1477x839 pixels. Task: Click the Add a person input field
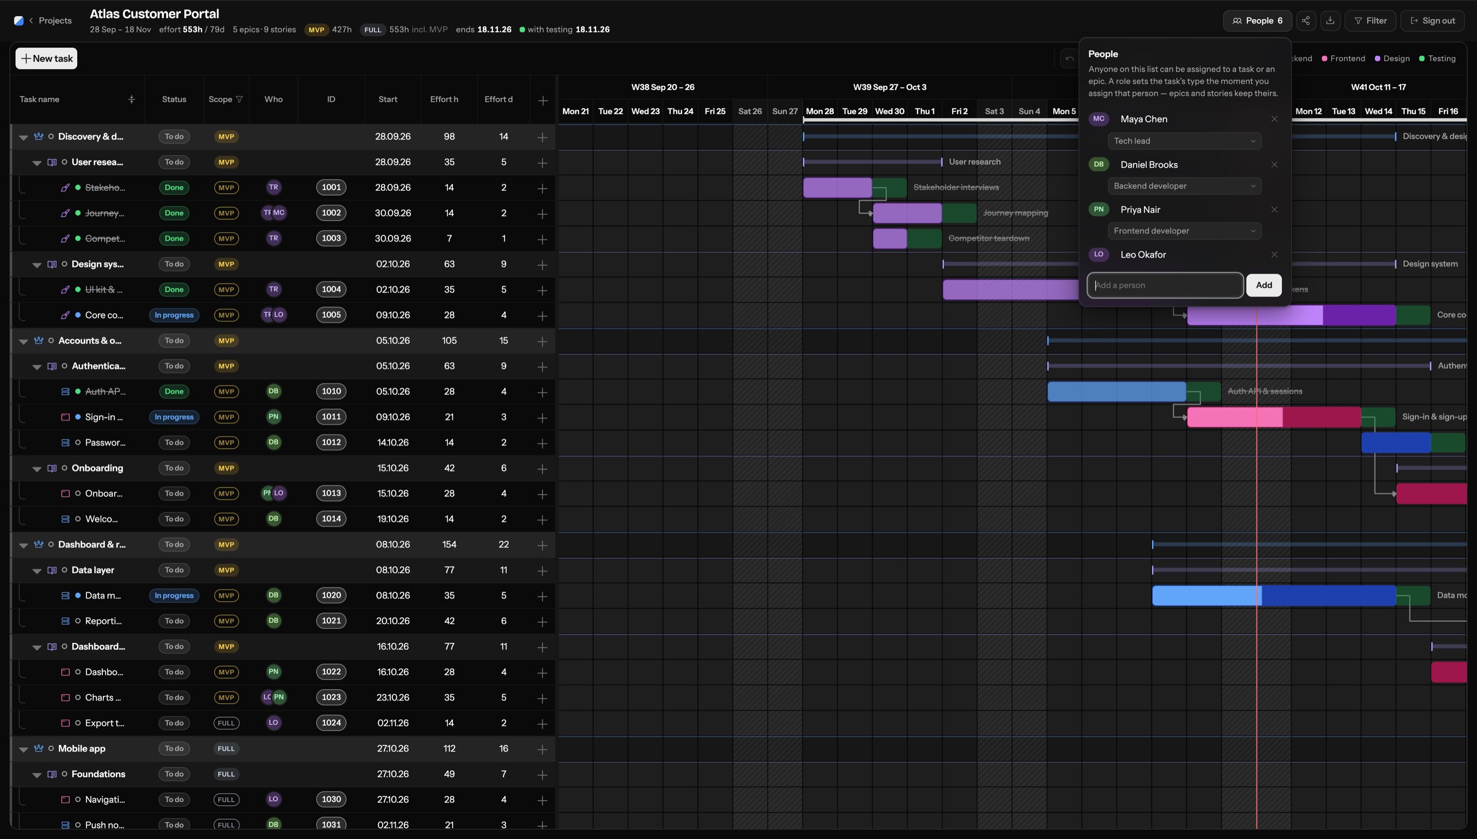(x=1165, y=285)
